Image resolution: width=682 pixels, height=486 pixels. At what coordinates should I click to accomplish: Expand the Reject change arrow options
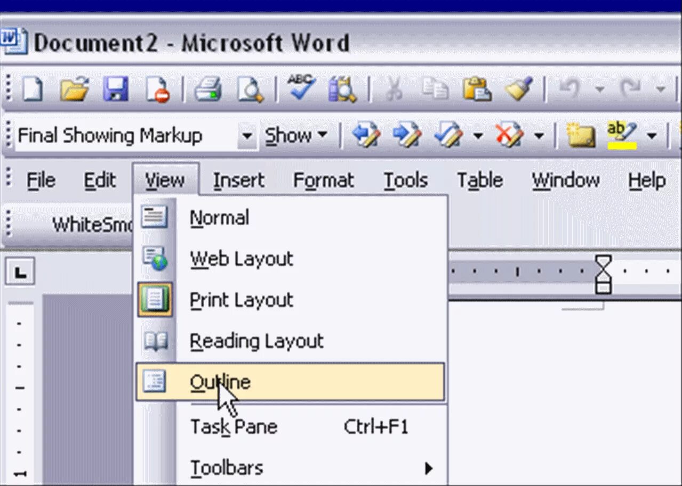pyautogui.click(x=539, y=136)
